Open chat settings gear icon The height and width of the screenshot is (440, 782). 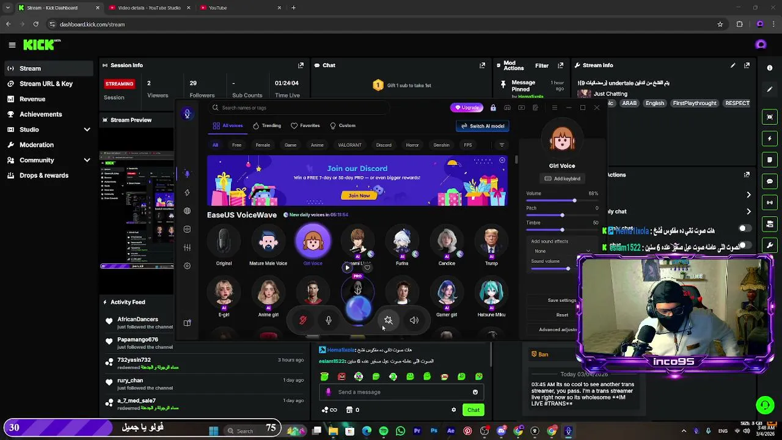[453, 410]
